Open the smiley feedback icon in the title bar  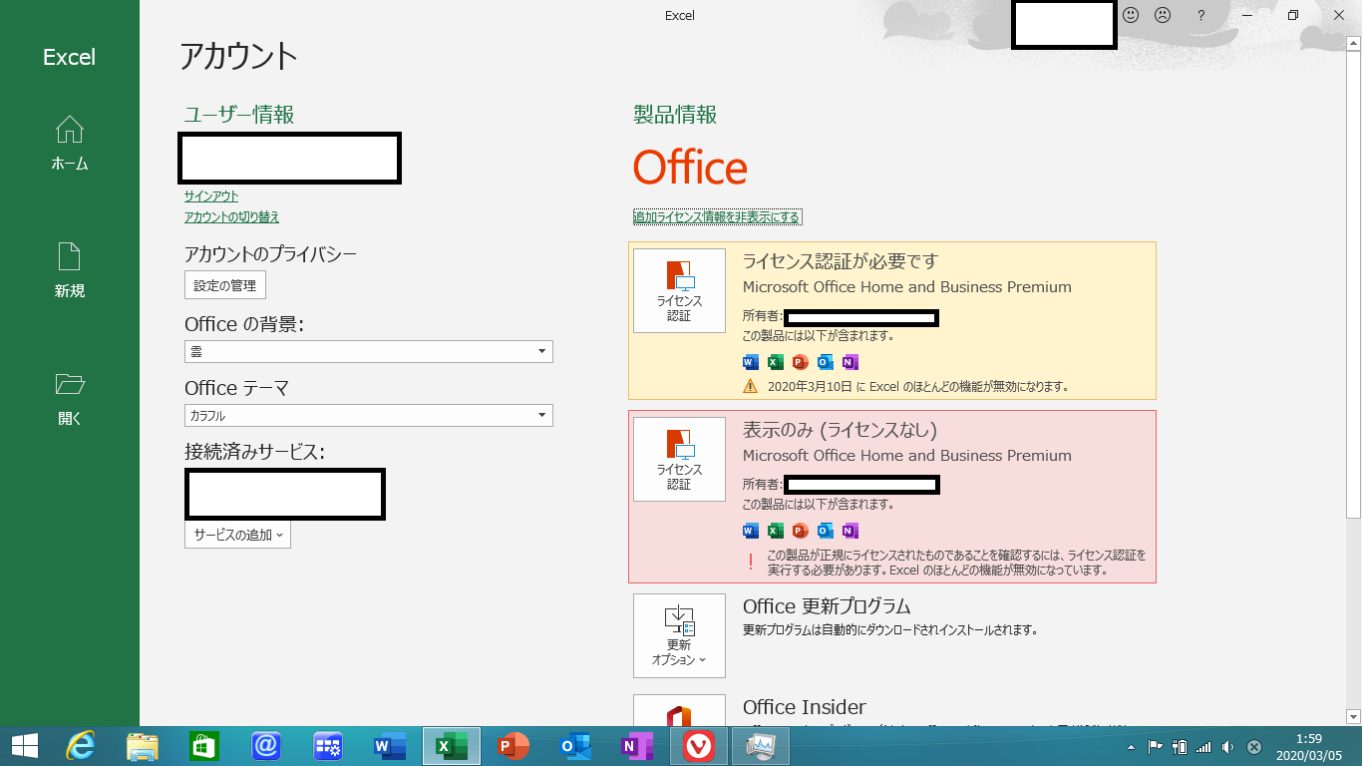[x=1130, y=15]
